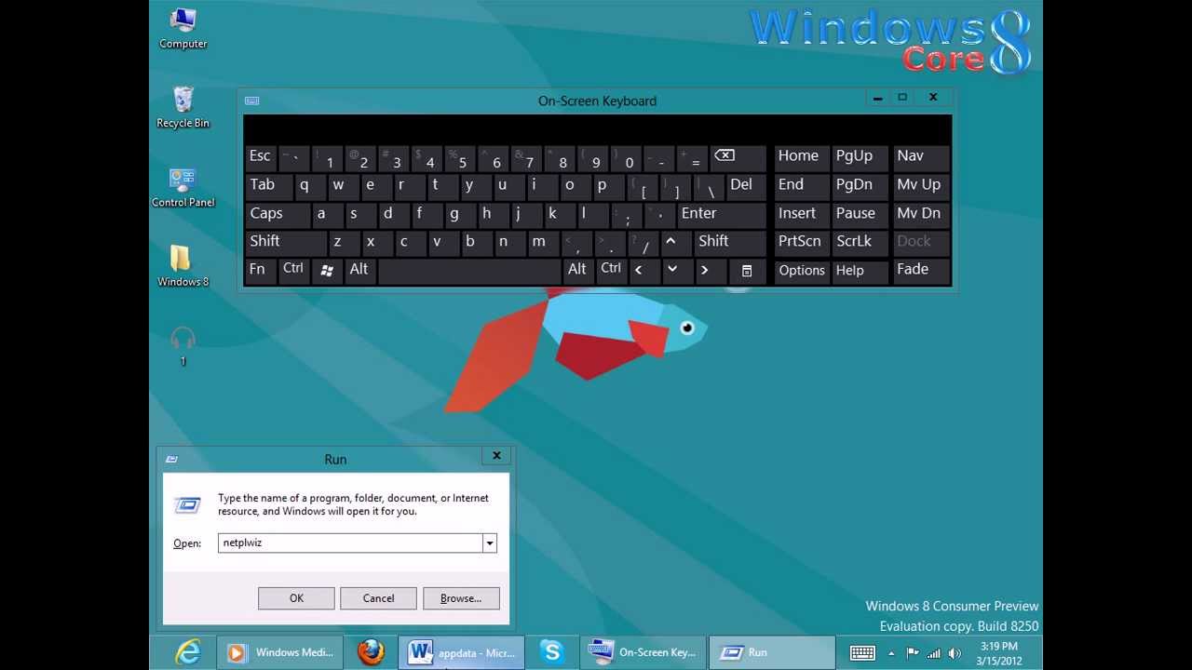1192x670 pixels.
Task: Select the Recycle Bin desktop icon
Action: 183,107
